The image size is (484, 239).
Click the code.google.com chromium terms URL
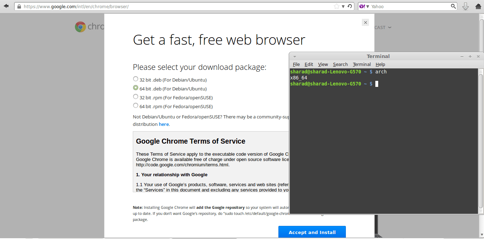[x=183, y=165]
